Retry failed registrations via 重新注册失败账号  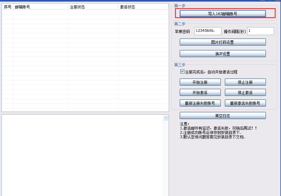click(200, 103)
